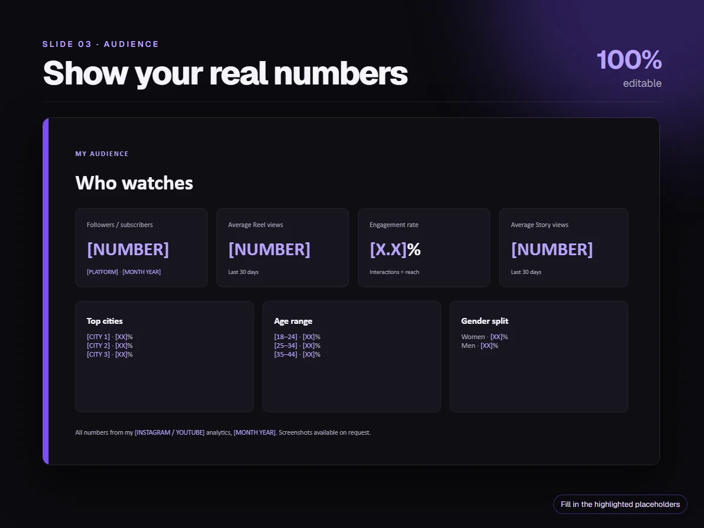Select the [CITY 1] · [XX]% line

pos(110,337)
